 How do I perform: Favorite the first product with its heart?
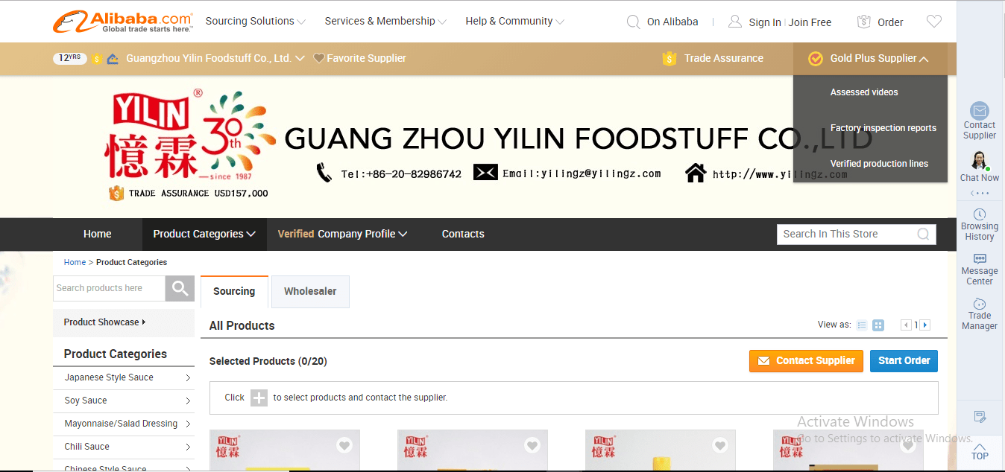tap(344, 445)
